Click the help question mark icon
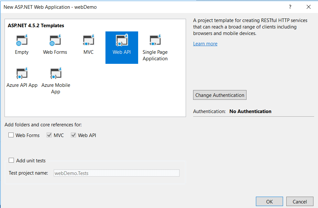The image size is (318, 208). coord(290,7)
